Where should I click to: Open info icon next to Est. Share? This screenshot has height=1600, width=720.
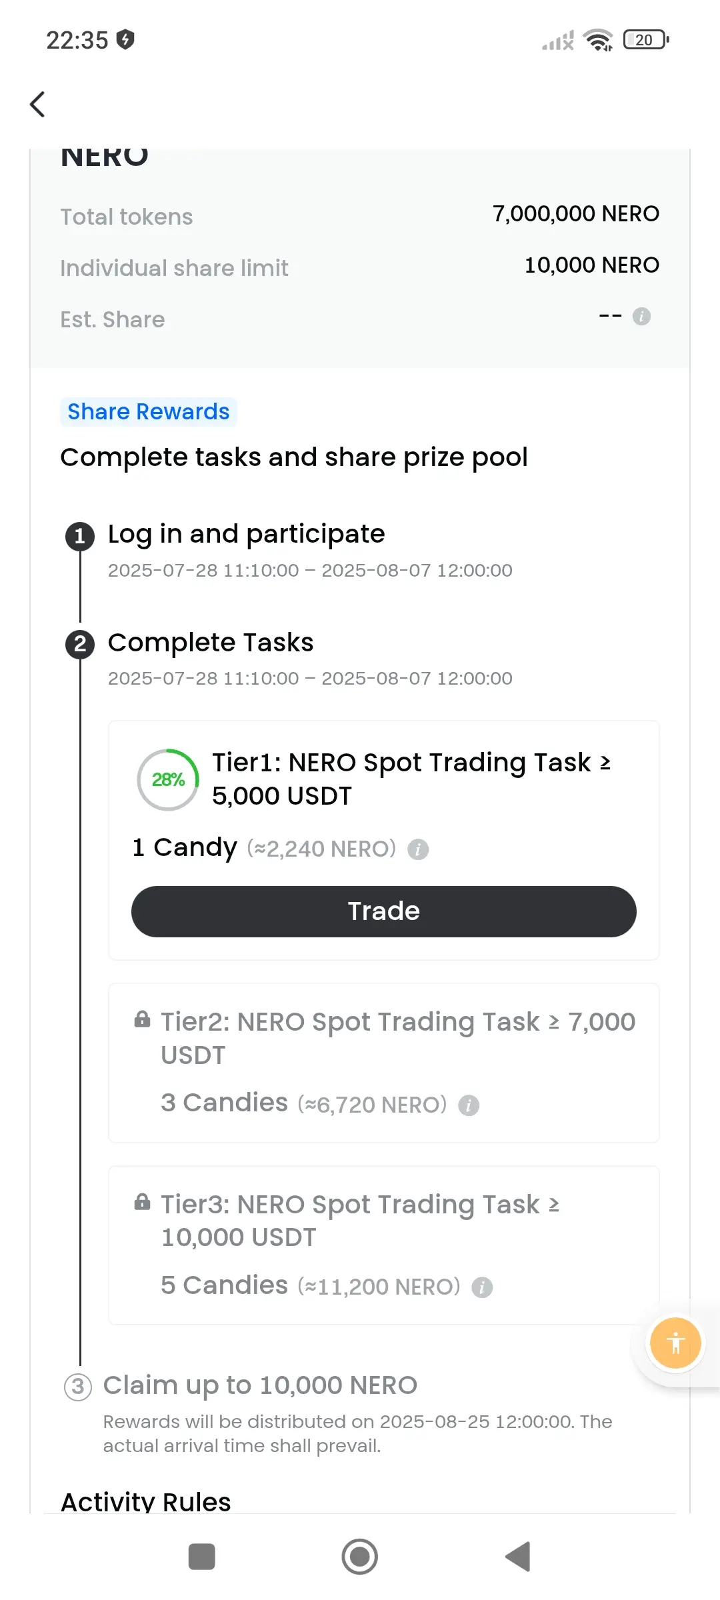641,316
